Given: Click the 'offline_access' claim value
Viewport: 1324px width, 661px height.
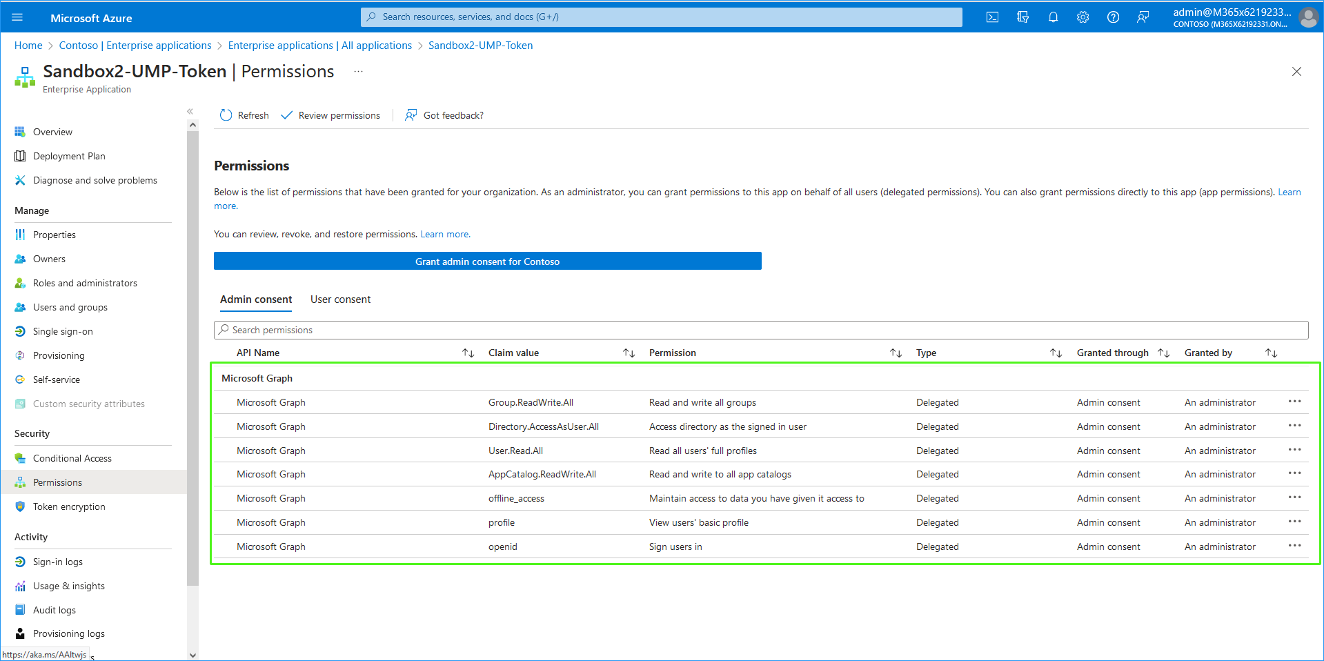Looking at the screenshot, I should click(516, 498).
